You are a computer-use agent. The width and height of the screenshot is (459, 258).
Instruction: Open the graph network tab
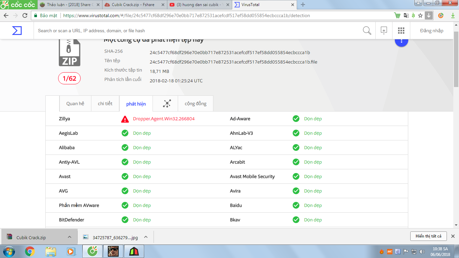pyautogui.click(x=167, y=103)
